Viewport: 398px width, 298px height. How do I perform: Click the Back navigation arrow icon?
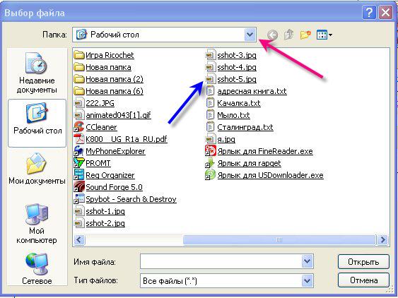273,35
